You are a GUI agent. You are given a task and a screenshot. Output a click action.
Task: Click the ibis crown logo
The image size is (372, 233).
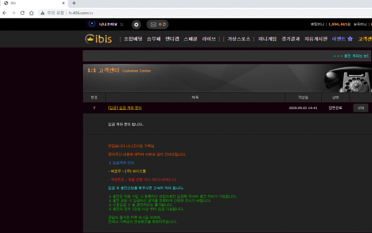tap(99, 39)
